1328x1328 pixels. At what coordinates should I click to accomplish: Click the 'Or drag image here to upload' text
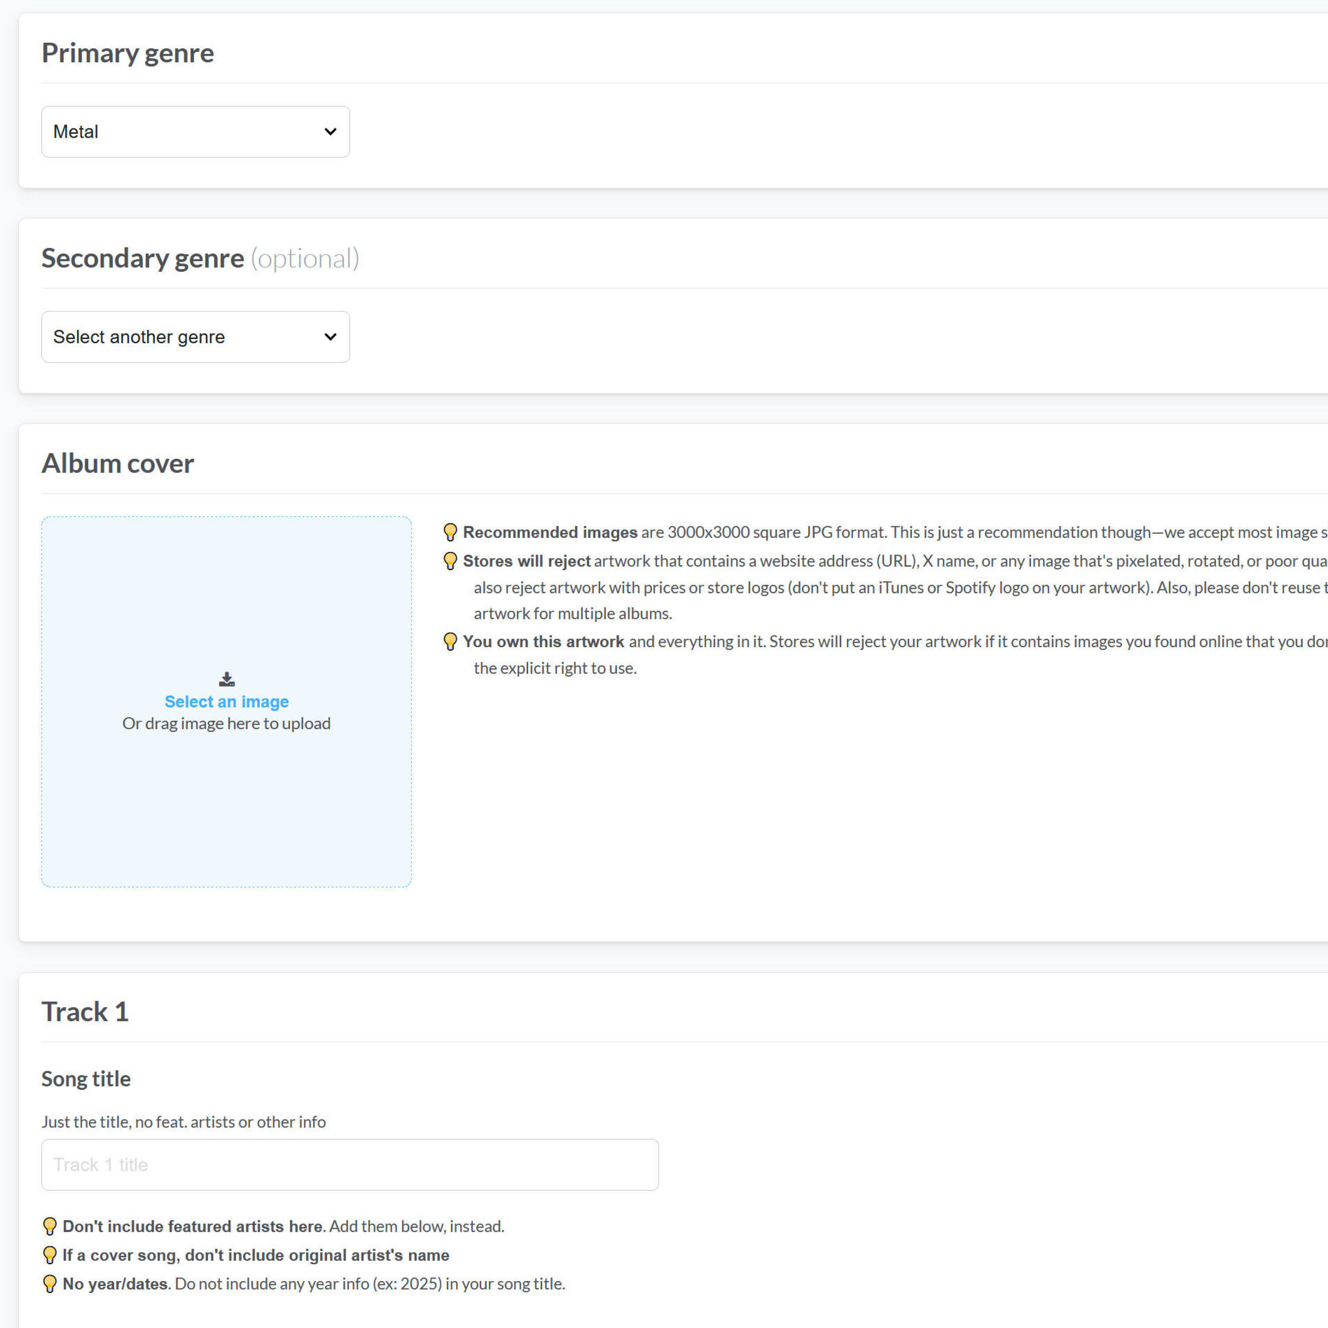(x=227, y=723)
